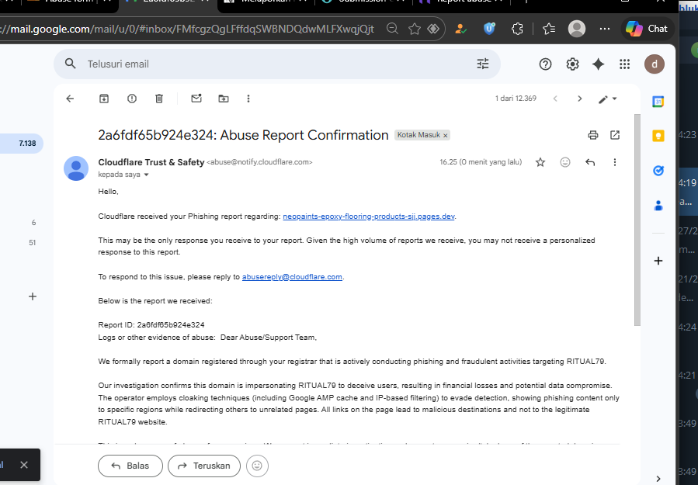Open the browser profile icon
This screenshot has width=698, height=485.
pyautogui.click(x=576, y=29)
